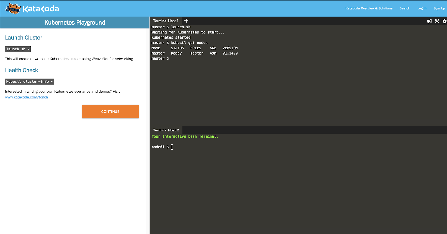Add a new terminal tab with plus icon
Viewport: 447px width, 234px height.
[186, 21]
